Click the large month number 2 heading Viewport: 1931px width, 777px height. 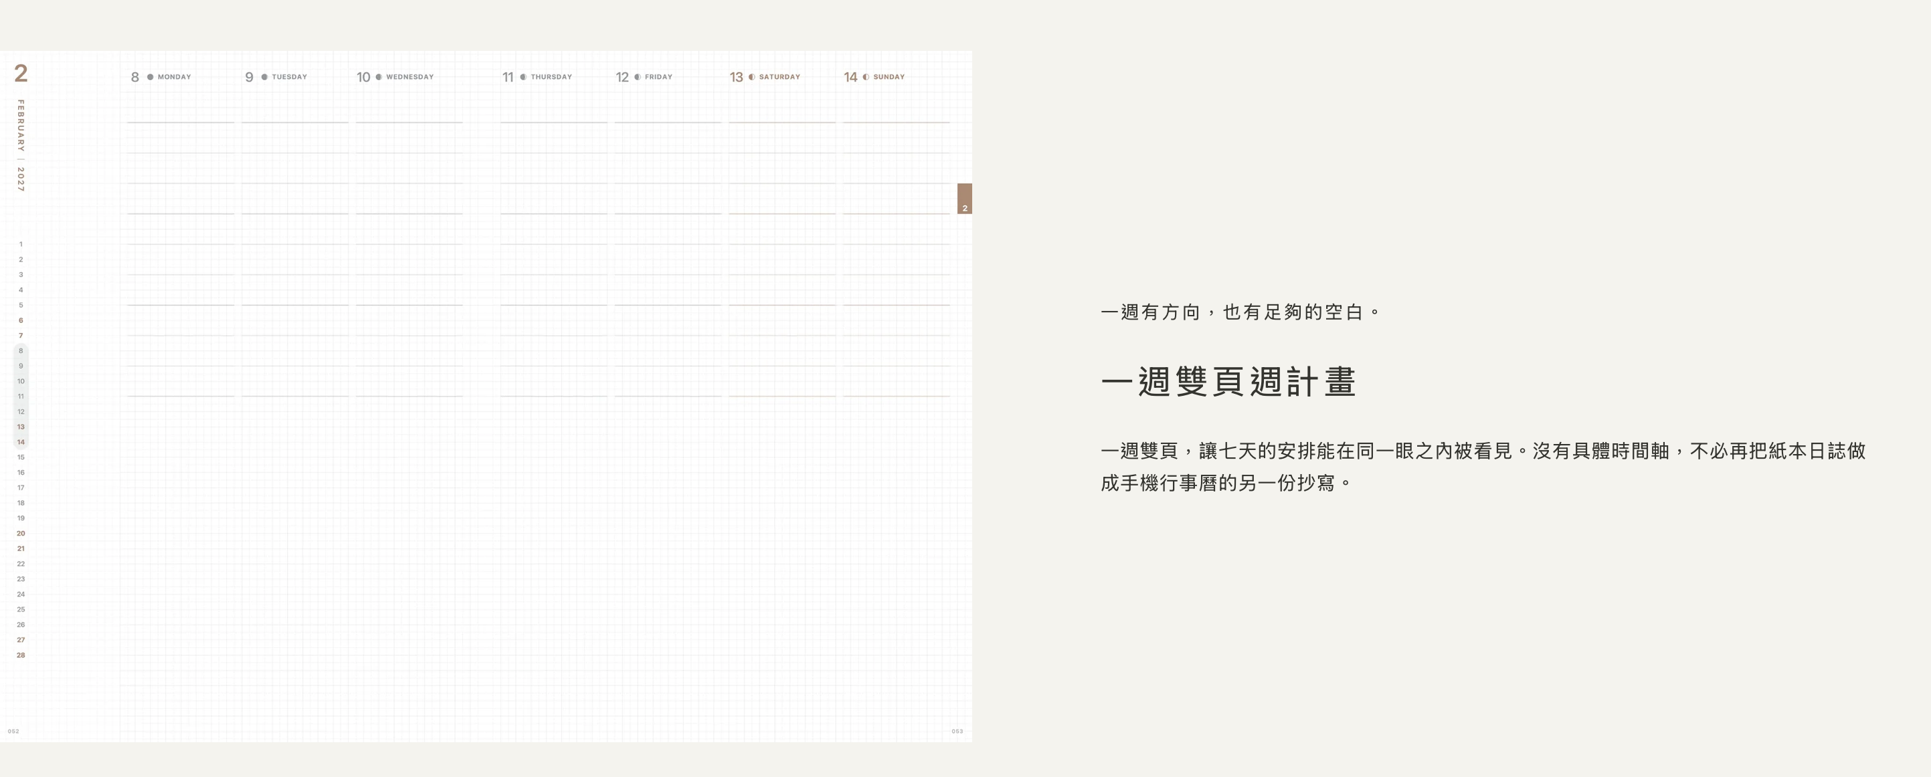[21, 74]
